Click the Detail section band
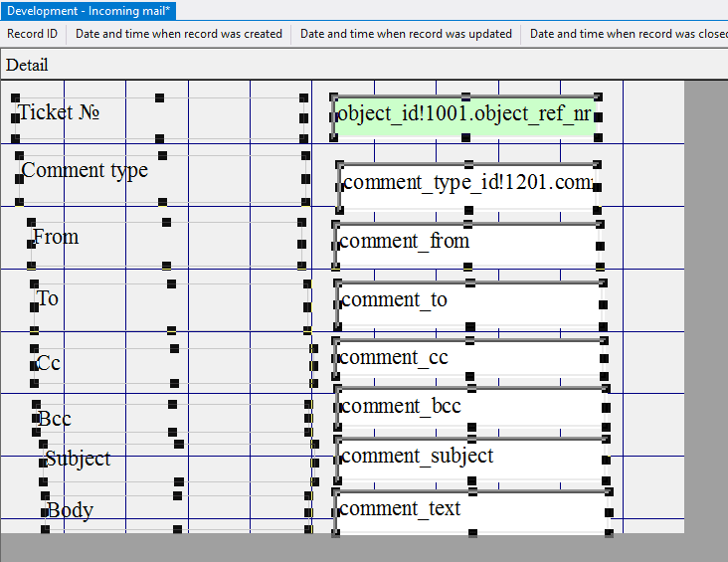This screenshot has width=728, height=562. pyautogui.click(x=28, y=65)
